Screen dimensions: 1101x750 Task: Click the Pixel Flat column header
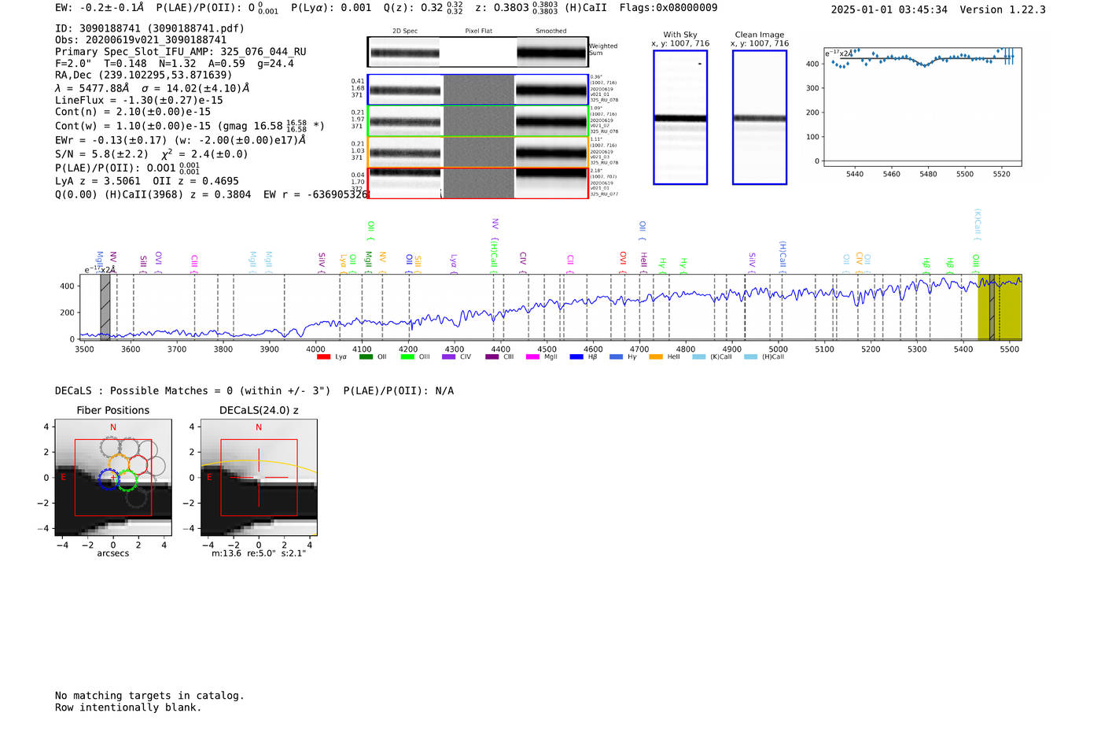[478, 31]
